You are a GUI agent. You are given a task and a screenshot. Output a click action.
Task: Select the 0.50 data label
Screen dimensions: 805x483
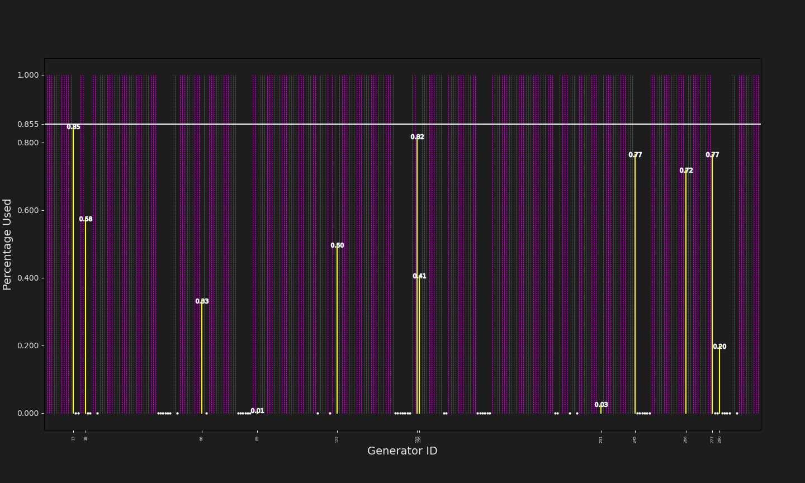pyautogui.click(x=337, y=246)
